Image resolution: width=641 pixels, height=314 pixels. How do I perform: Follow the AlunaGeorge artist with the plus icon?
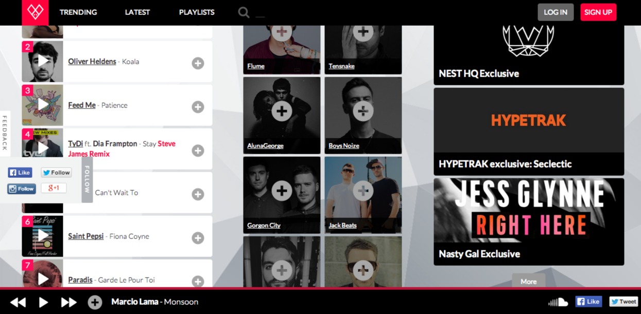282,111
